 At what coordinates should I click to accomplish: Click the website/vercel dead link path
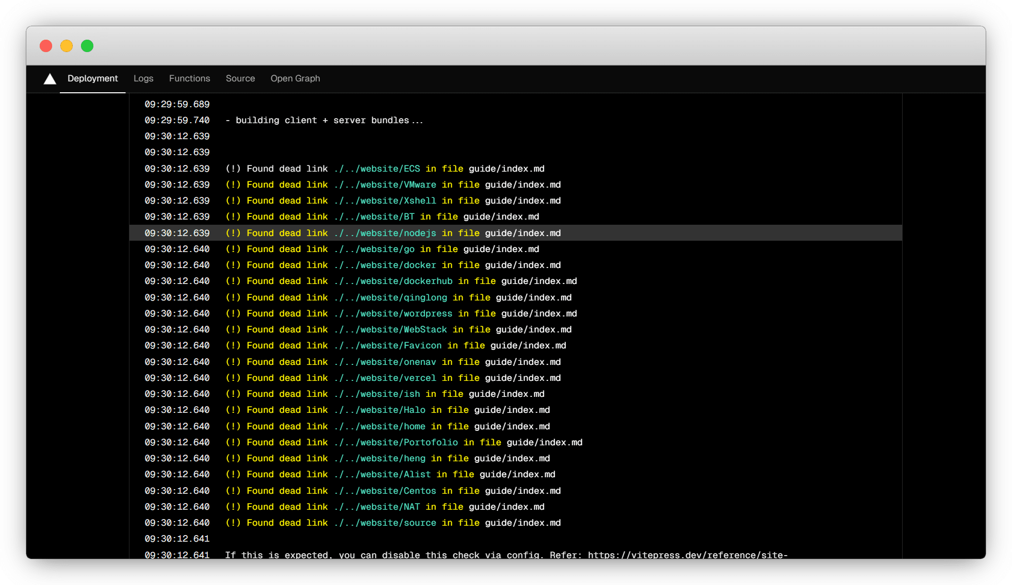point(385,378)
